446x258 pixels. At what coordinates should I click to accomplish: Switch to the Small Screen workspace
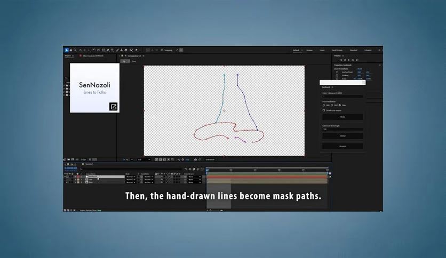coord(337,50)
